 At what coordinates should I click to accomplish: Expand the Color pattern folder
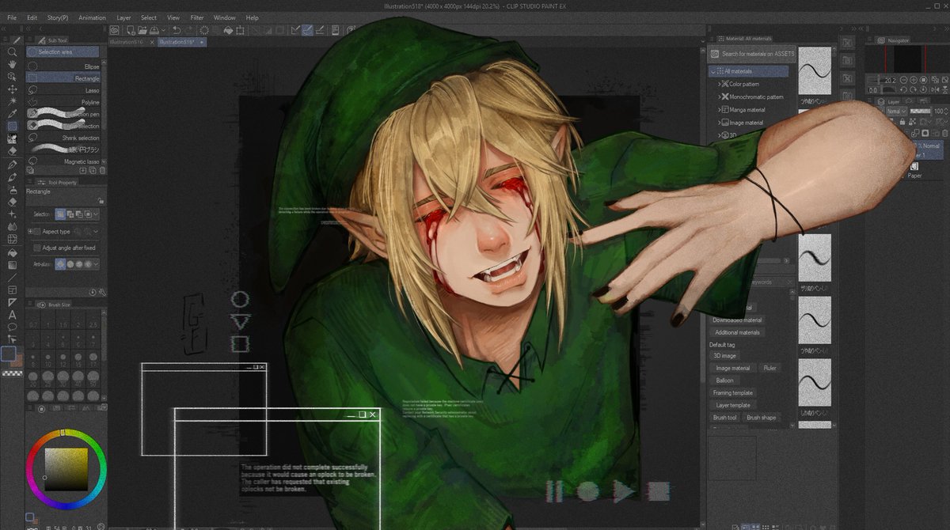point(720,84)
